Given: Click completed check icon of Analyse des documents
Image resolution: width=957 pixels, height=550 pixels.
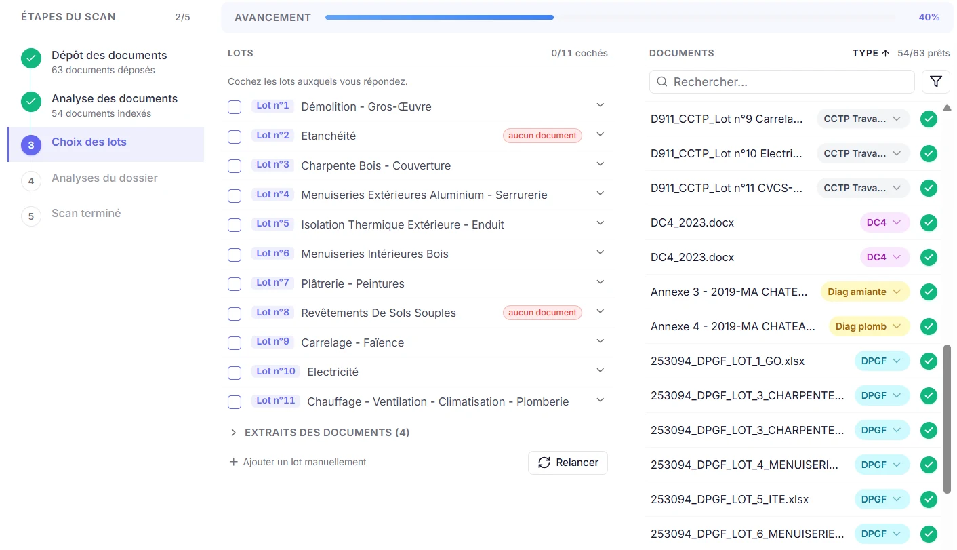Looking at the screenshot, I should pos(30,102).
